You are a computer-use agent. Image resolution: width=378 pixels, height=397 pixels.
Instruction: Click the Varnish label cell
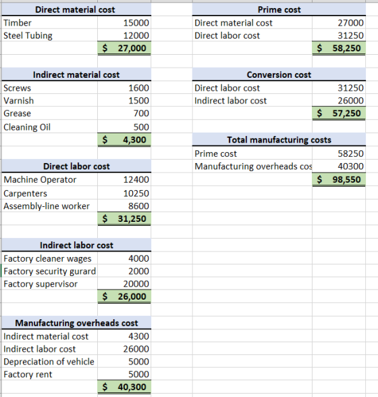click(49, 101)
